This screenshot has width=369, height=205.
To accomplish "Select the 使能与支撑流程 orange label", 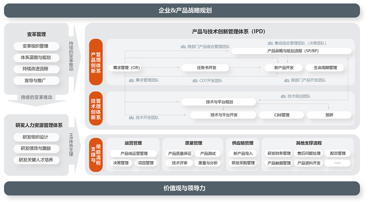I will point(96,155).
